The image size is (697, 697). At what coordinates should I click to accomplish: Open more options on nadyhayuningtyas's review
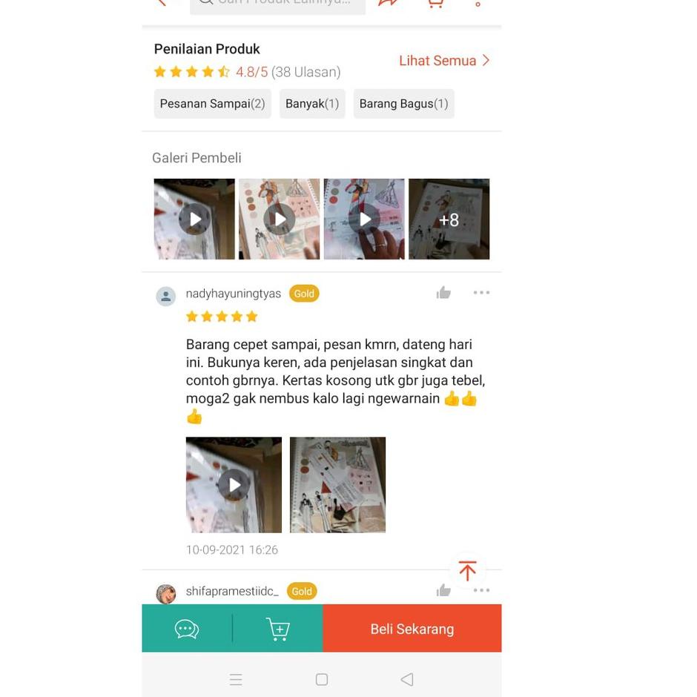pos(481,292)
